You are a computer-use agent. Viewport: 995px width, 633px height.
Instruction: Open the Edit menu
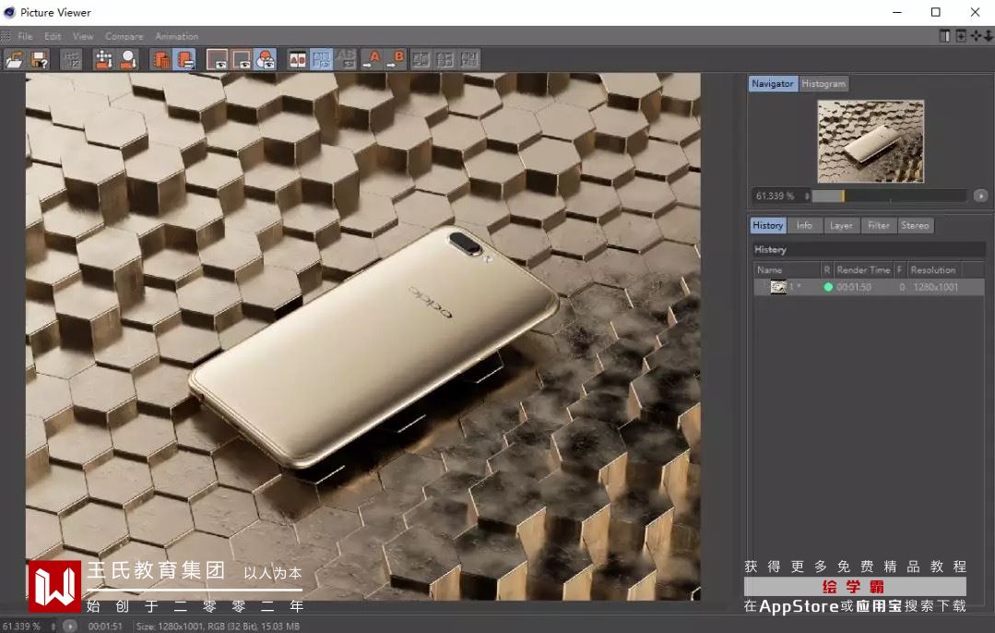coord(53,36)
